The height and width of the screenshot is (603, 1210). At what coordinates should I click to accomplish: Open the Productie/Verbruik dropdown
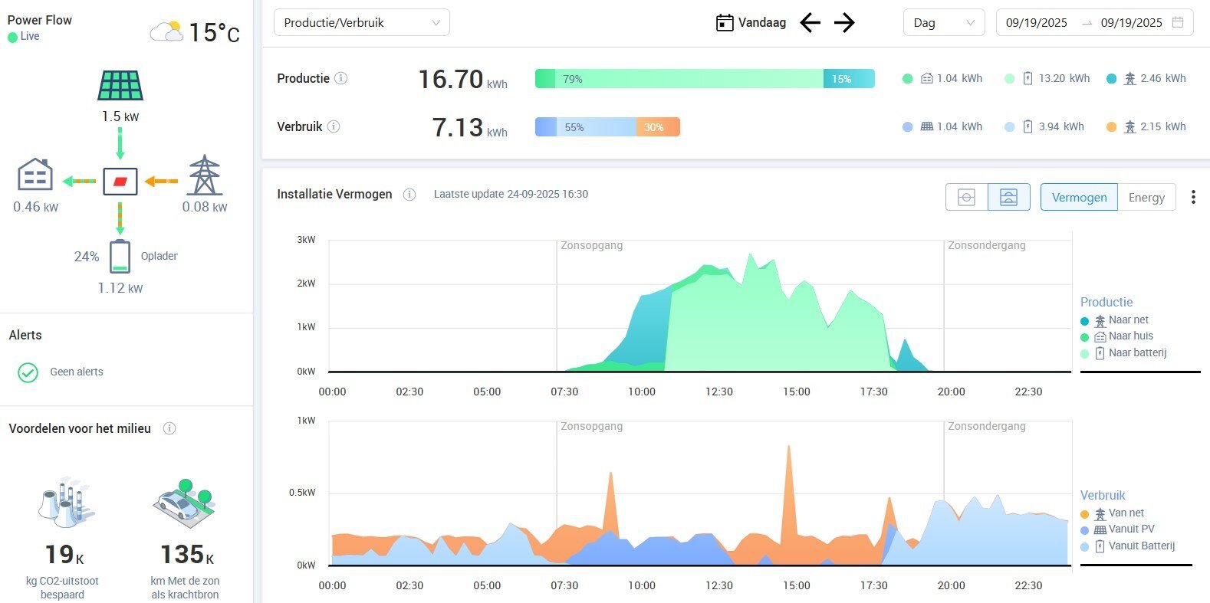coord(361,23)
